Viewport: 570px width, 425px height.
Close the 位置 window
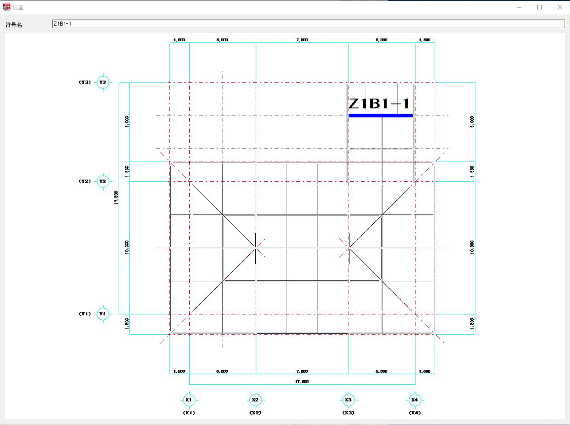[560, 7]
